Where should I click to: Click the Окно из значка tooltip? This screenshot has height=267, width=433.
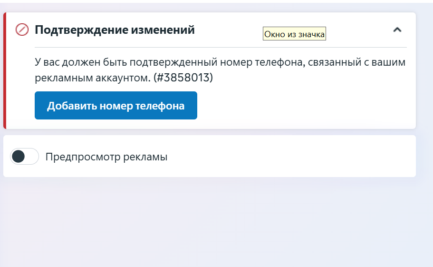(294, 34)
